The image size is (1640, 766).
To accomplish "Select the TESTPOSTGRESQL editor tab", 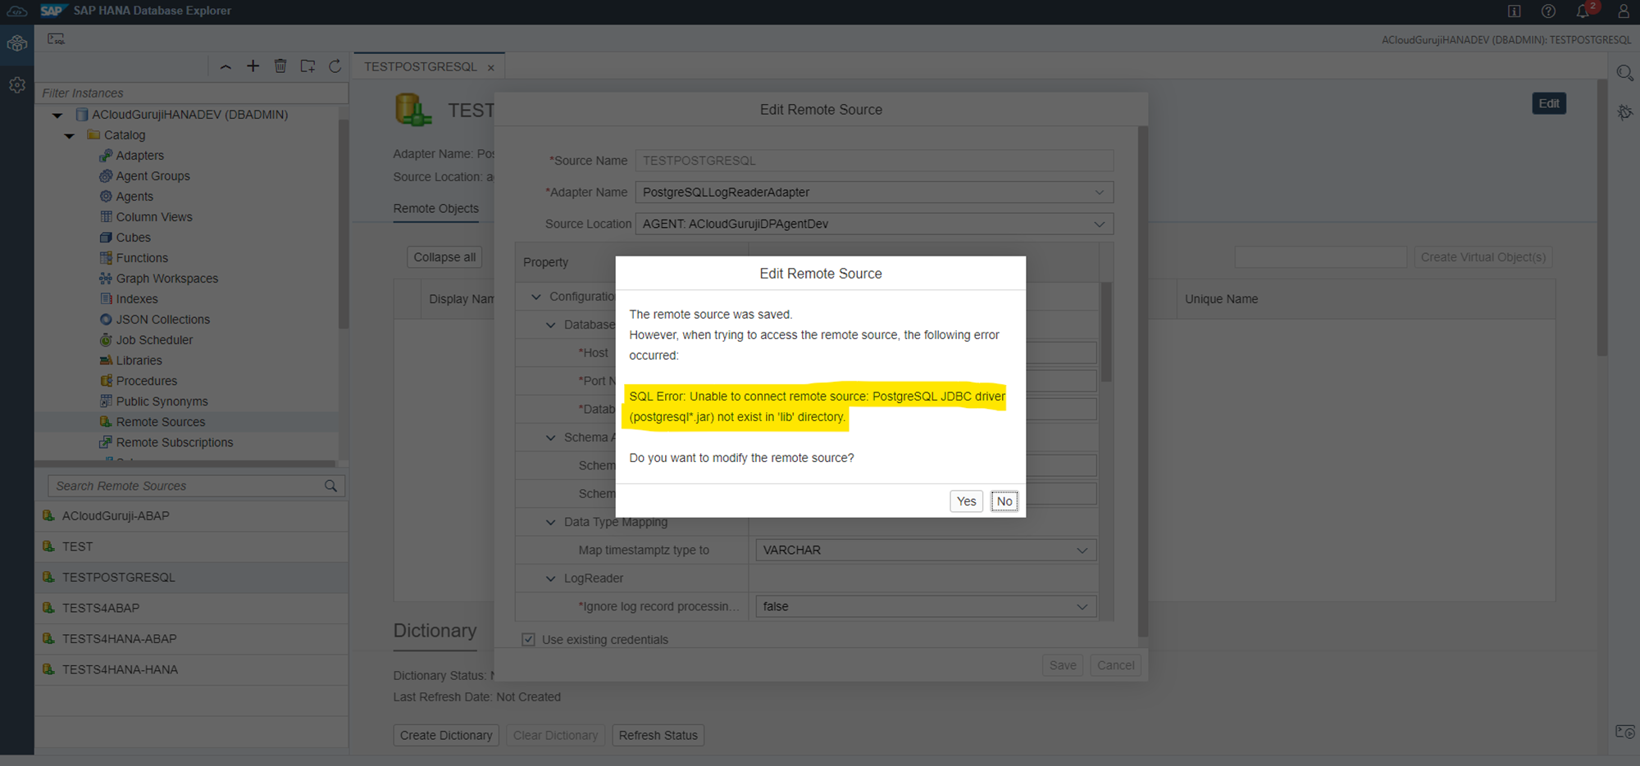I will (421, 67).
